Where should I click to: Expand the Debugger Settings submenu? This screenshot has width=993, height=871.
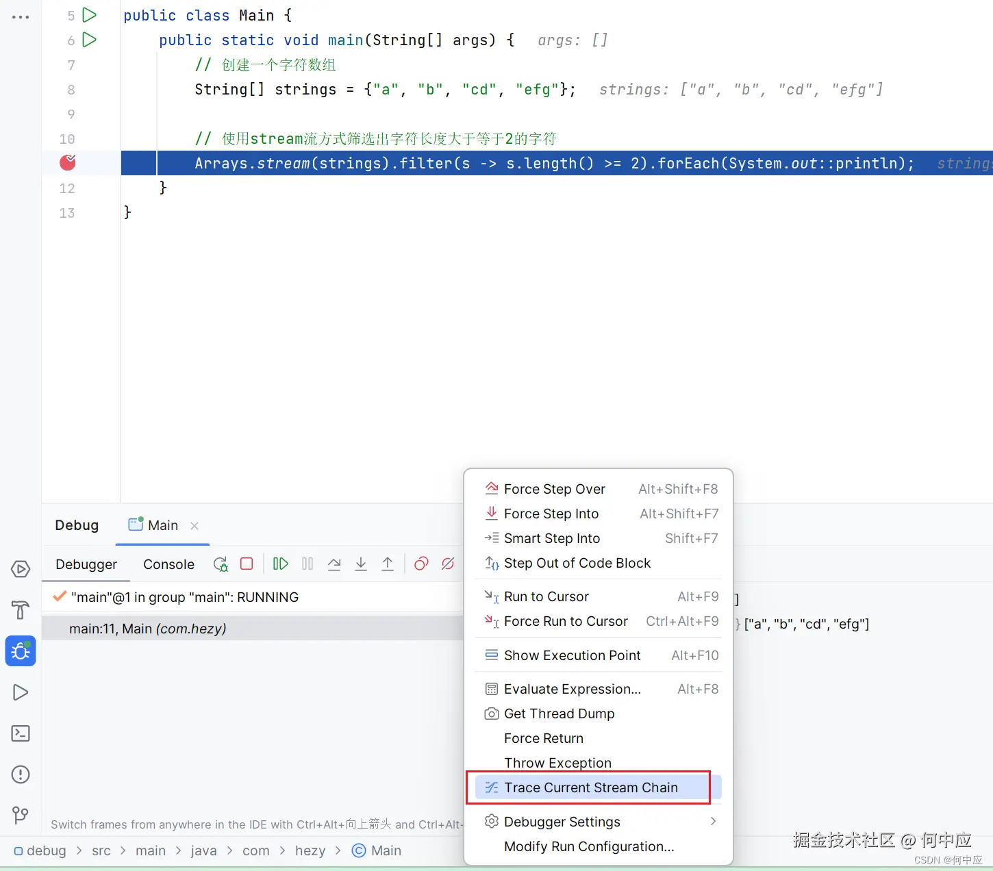click(599, 822)
